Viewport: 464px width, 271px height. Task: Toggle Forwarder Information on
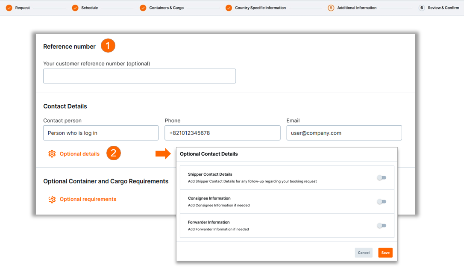382,226
